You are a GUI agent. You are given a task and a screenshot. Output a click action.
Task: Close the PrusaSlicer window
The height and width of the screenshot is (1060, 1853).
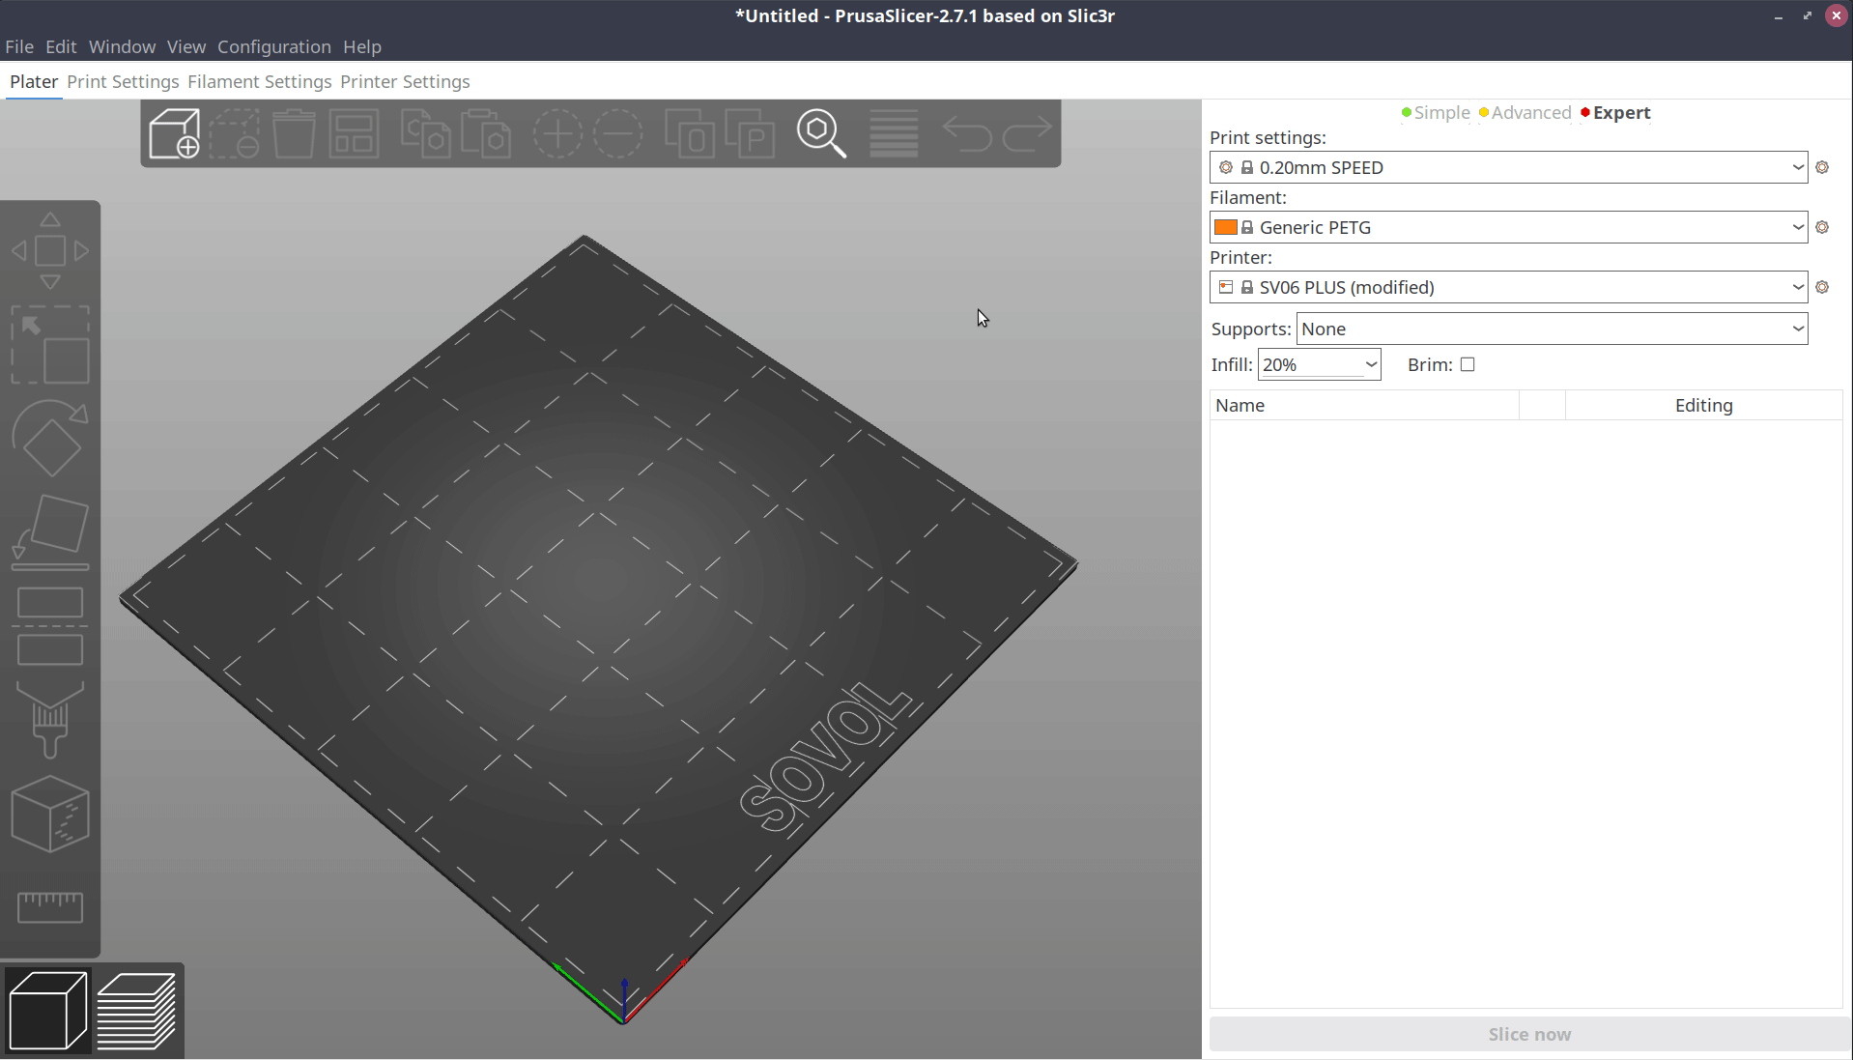(x=1837, y=15)
